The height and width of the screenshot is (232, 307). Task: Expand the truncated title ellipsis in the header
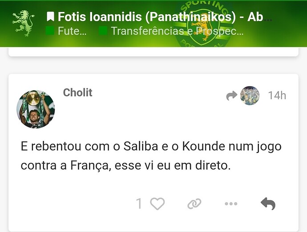(x=268, y=19)
